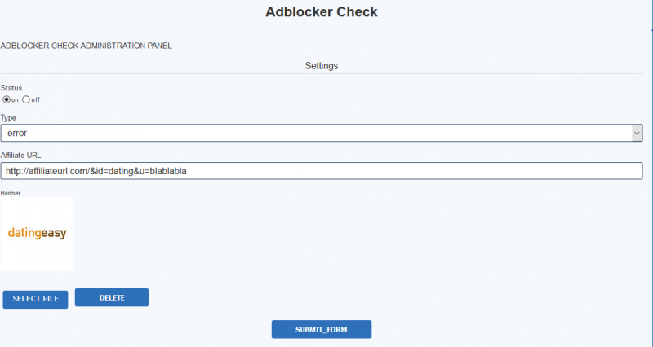The image size is (653, 347).
Task: Click the SELECT FILE button
Action: (35, 299)
